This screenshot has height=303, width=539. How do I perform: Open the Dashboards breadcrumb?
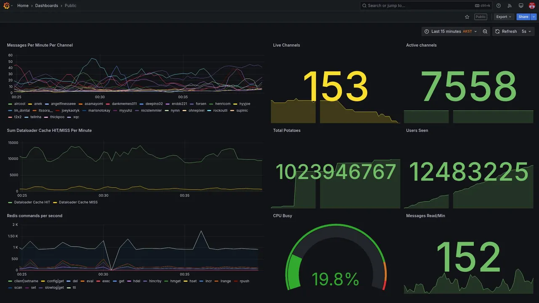pyautogui.click(x=47, y=5)
